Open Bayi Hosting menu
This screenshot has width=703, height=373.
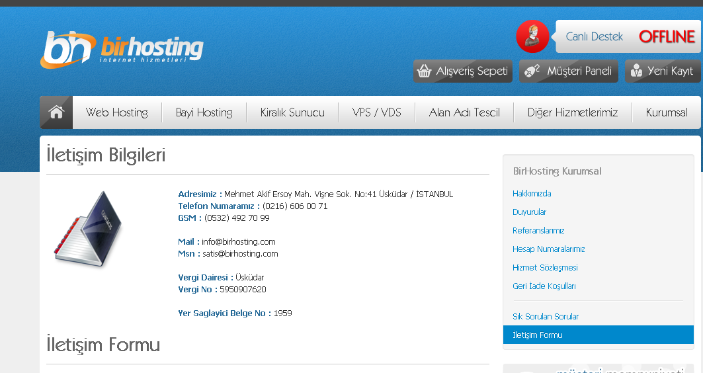[x=204, y=112]
